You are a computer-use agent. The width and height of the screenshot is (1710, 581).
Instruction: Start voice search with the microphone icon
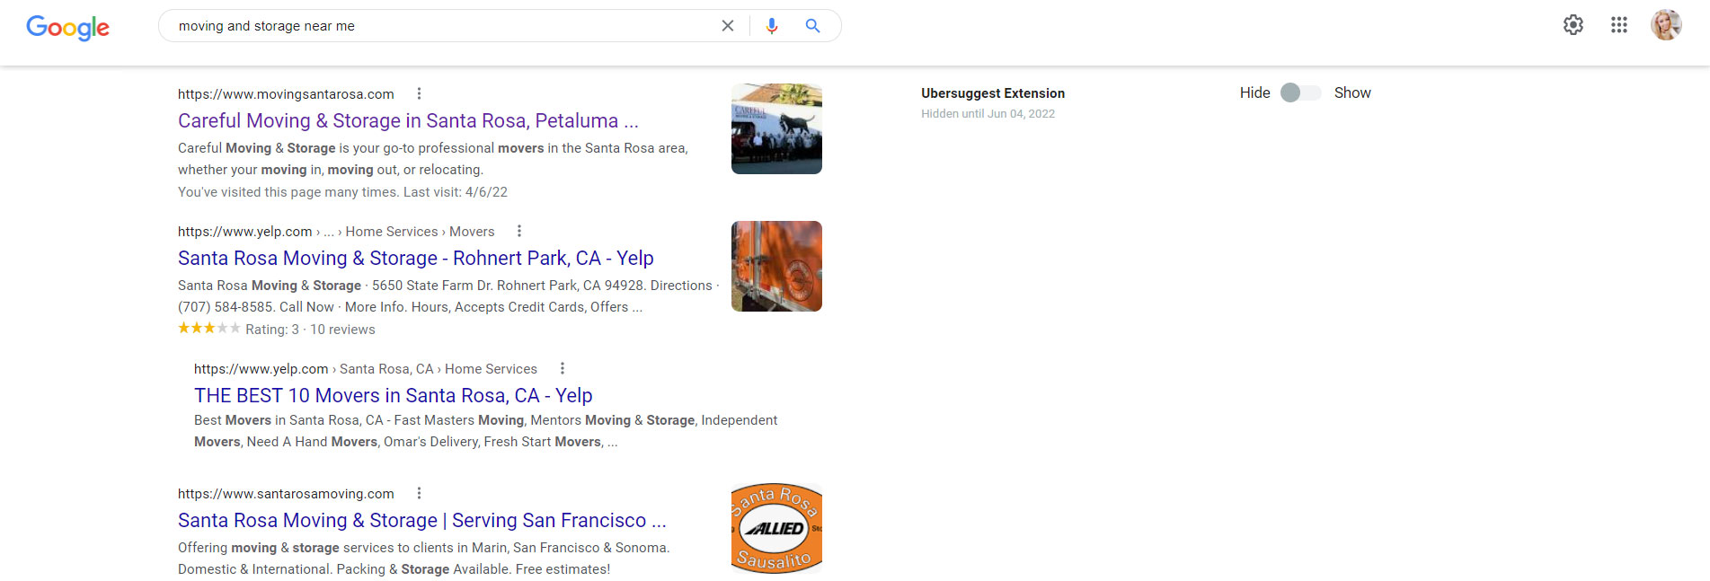pos(771,26)
